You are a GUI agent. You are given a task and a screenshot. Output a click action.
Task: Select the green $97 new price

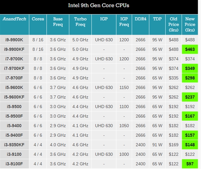[x=190, y=164]
